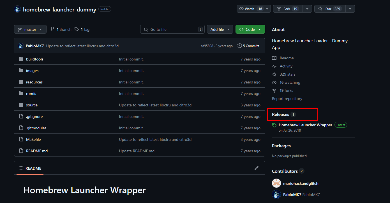390x203 pixels.
Task: Click the fork icon beside 19 forks
Action: tap(274, 90)
